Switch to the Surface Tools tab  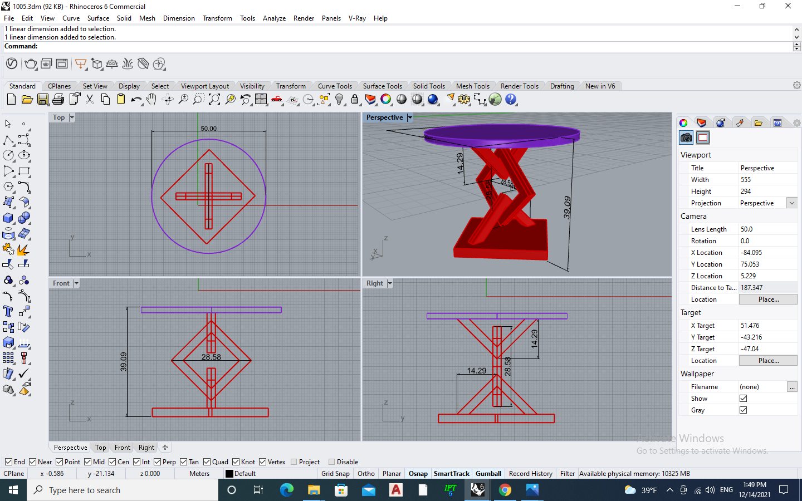pos(383,86)
